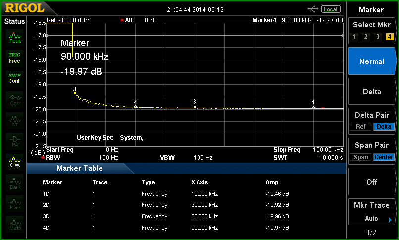The height and width of the screenshot is (240, 399).
Task: Go to menu page 1/2 indicator
Action: coord(371,232)
